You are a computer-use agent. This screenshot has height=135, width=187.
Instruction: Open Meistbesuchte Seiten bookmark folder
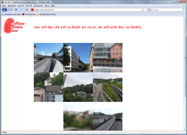click(12, 14)
